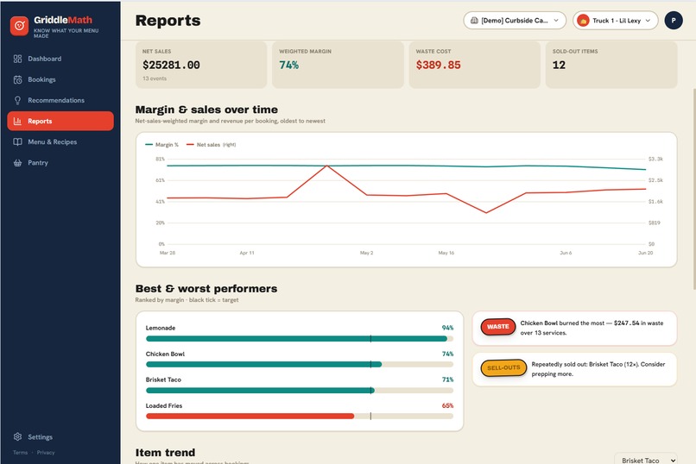Navigate to Pantry
The image size is (696, 464).
(x=60, y=163)
